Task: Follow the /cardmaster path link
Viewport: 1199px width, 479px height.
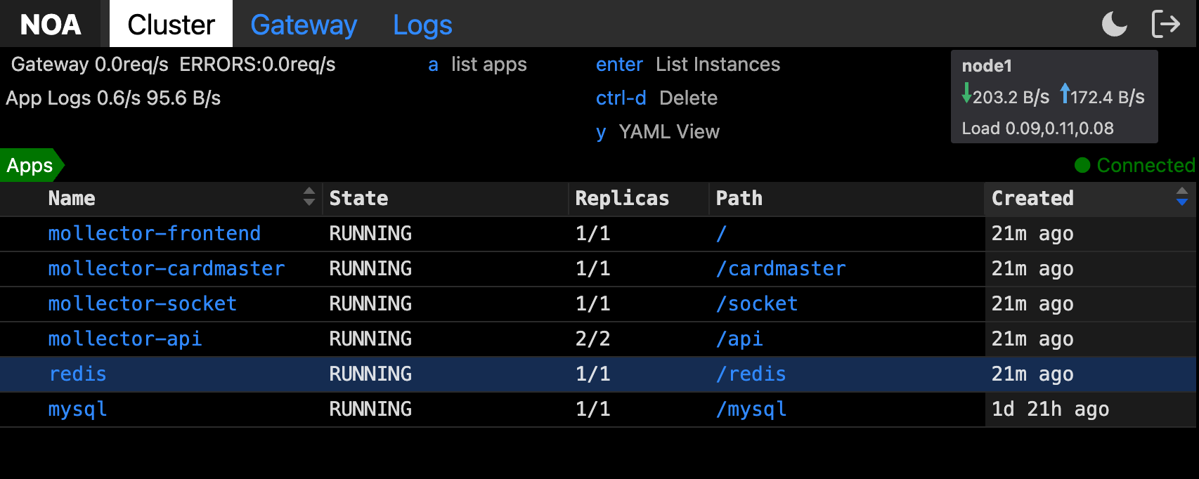Action: [x=780, y=268]
